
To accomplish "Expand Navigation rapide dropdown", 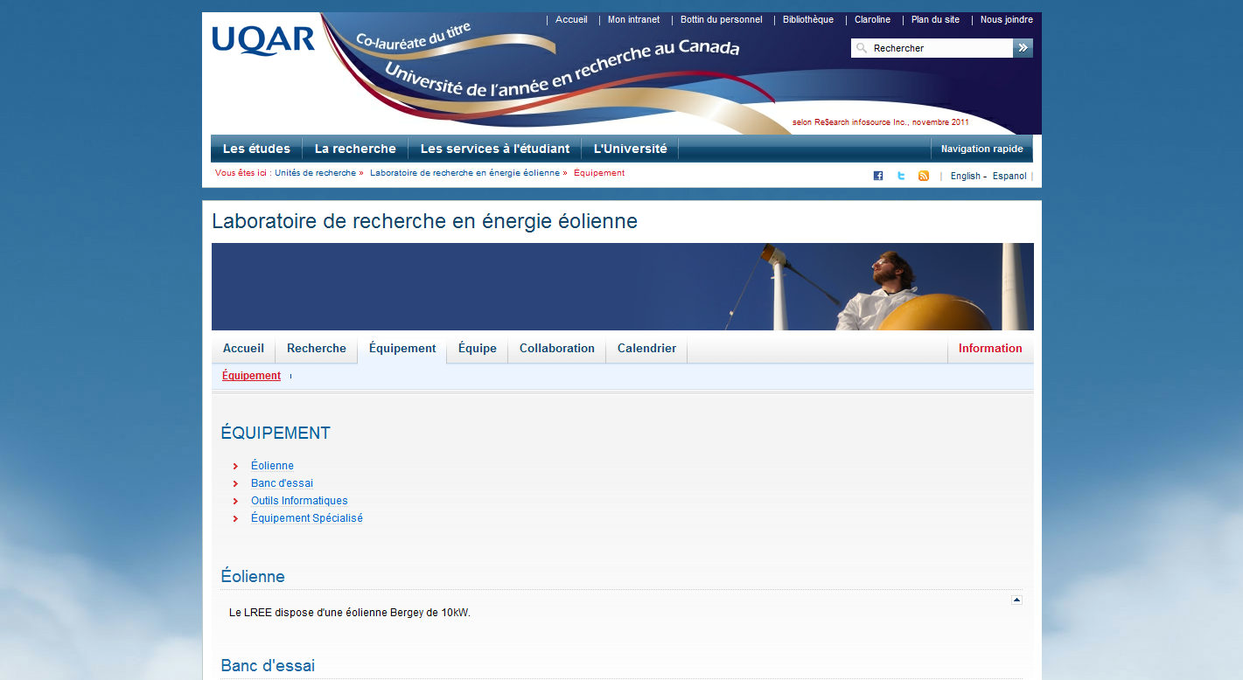I will [x=981, y=149].
